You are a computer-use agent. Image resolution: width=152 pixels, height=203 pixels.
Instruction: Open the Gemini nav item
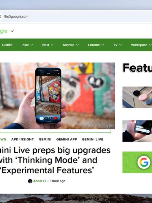pos(7,45)
